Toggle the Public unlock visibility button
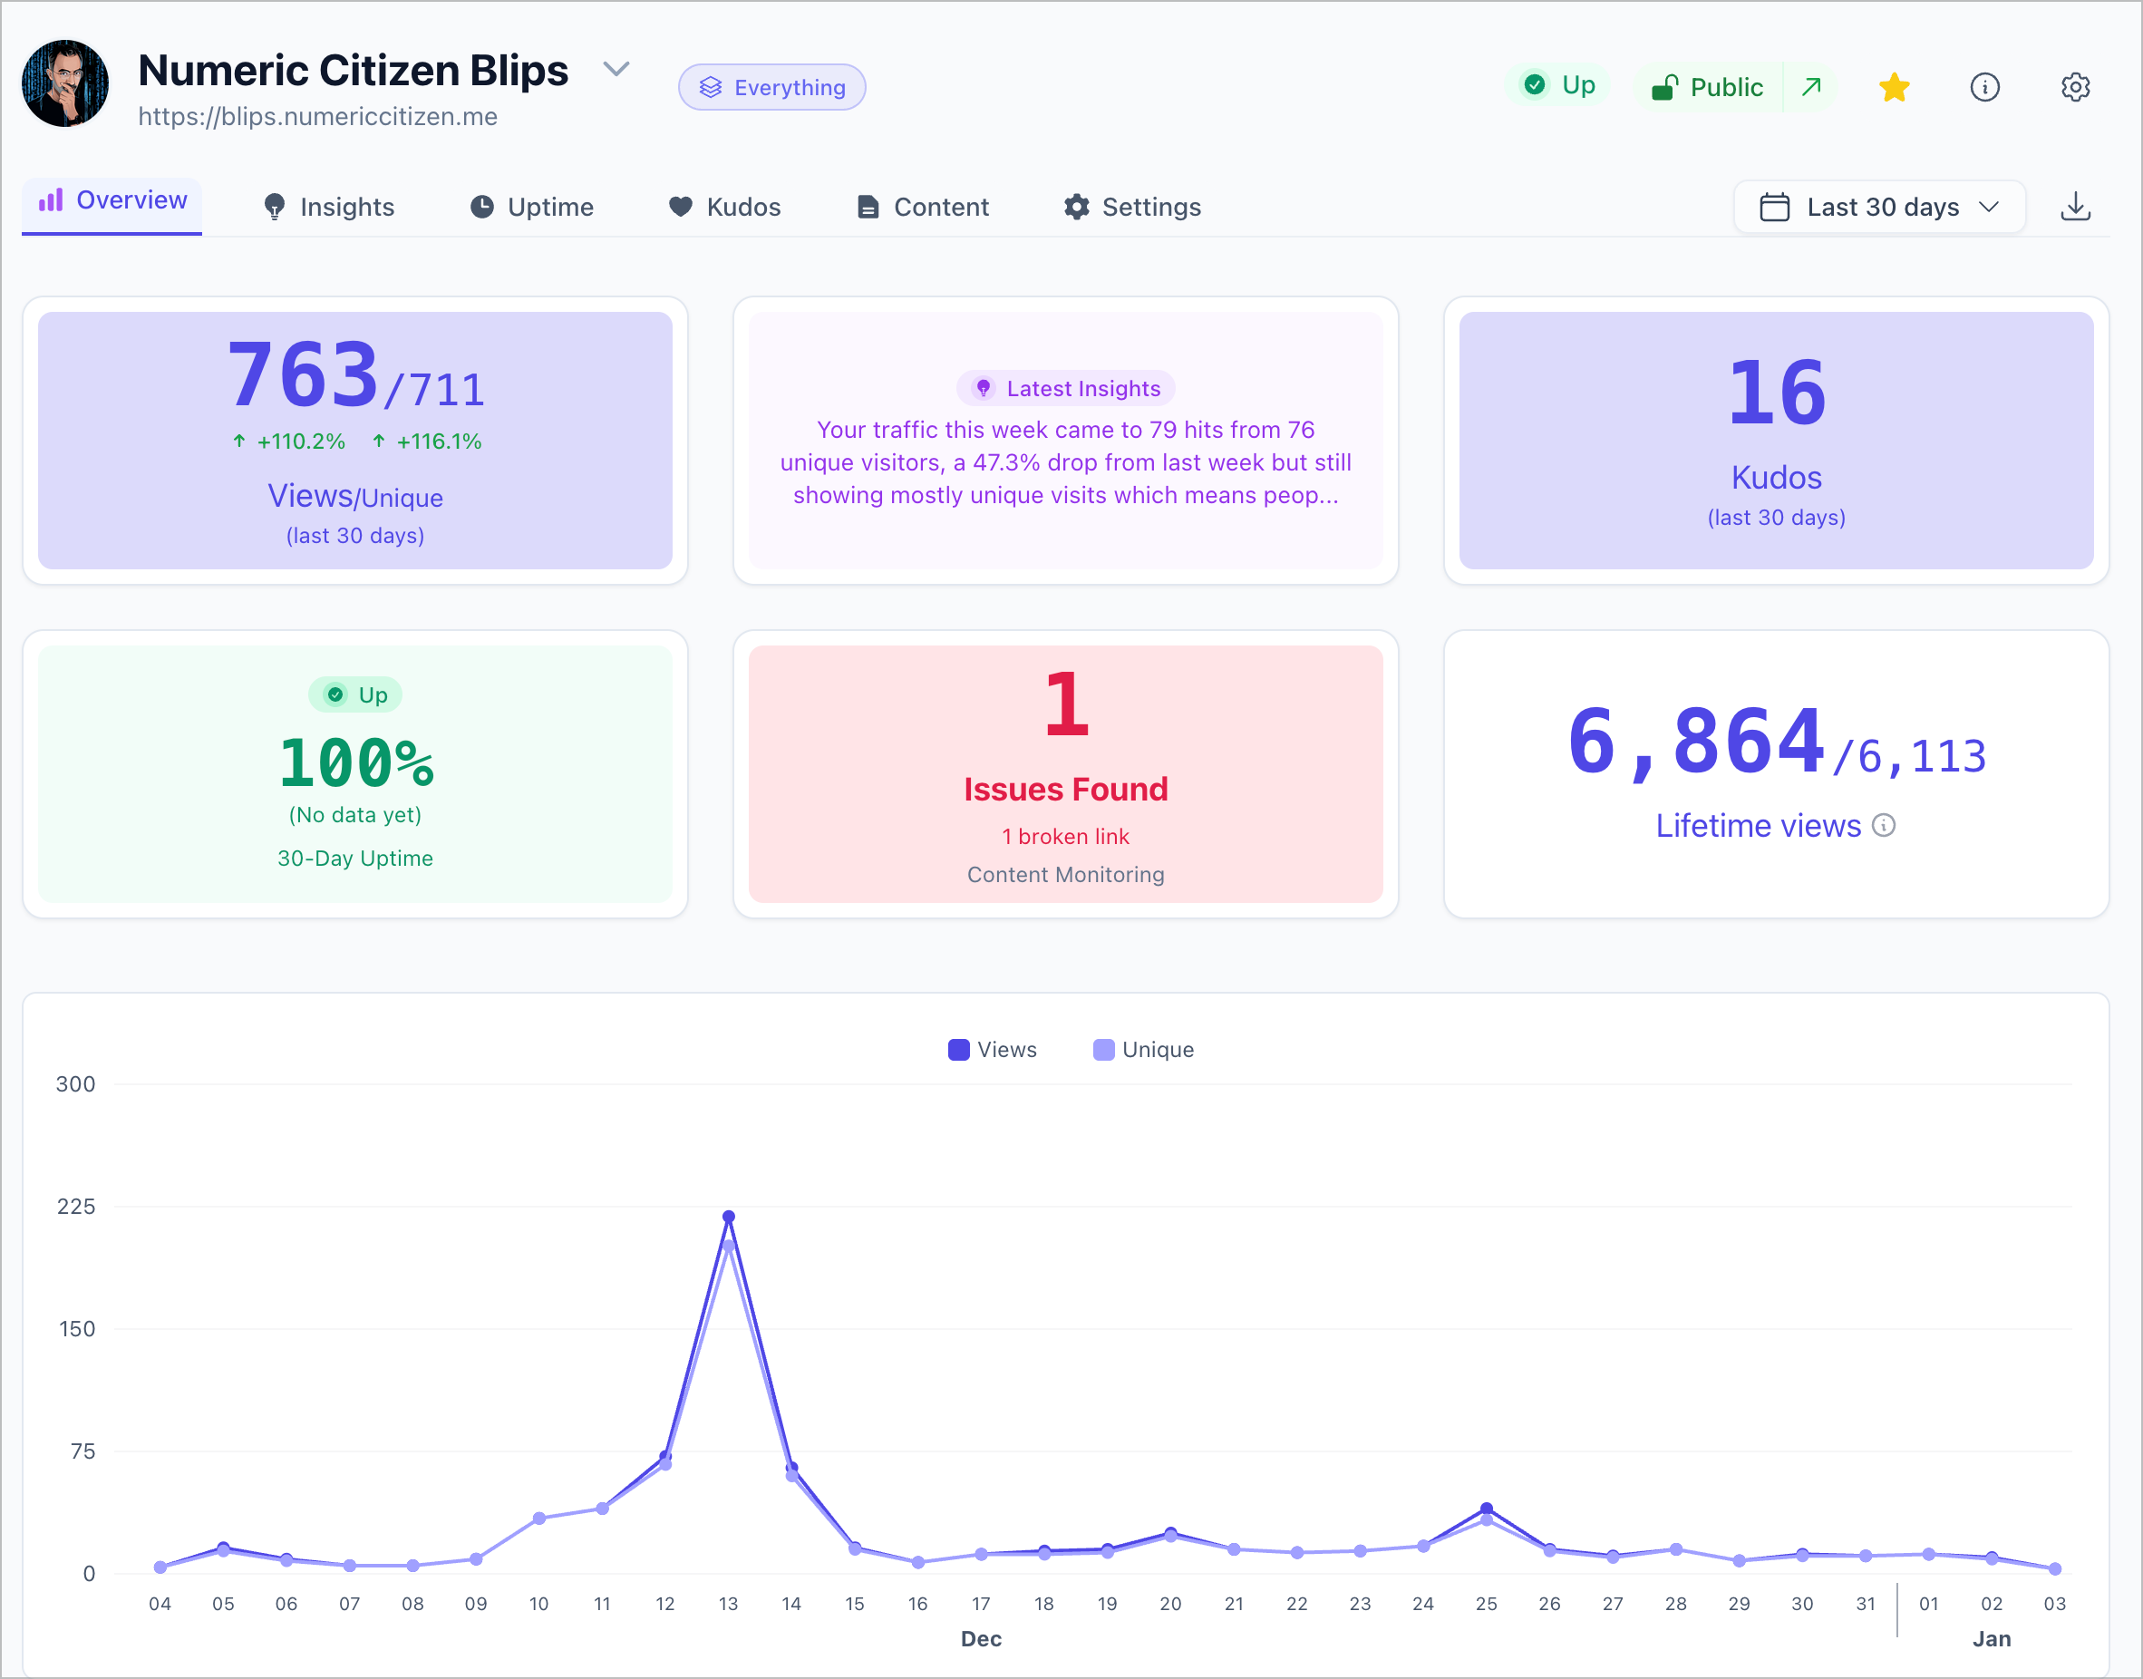 [1709, 88]
